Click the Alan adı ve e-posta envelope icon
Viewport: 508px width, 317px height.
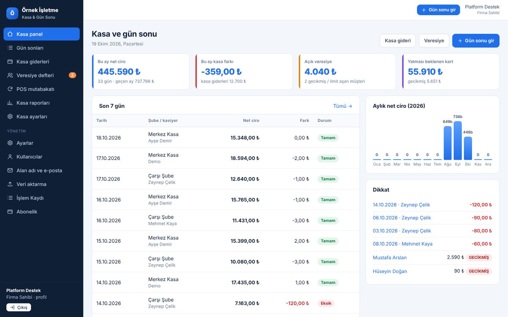coord(10,170)
